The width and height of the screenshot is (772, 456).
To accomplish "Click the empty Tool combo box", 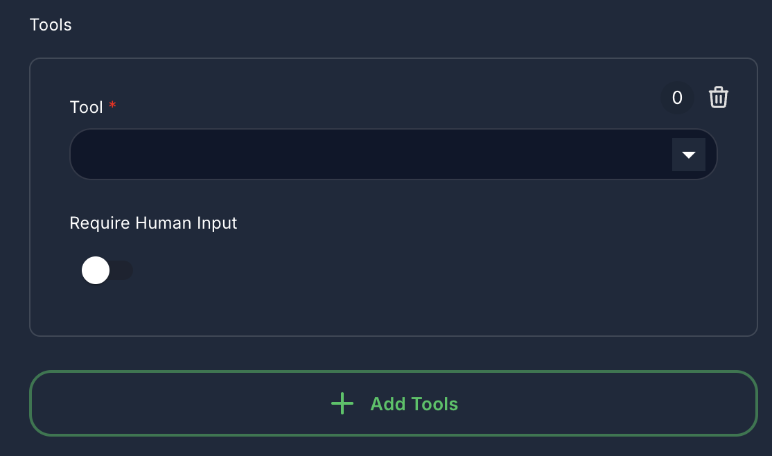I will click(x=346, y=154).
